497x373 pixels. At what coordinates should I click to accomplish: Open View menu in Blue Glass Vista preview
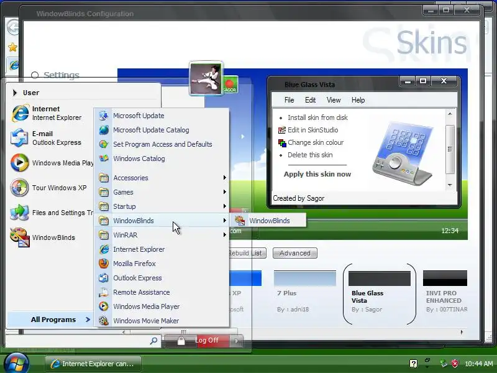click(x=334, y=100)
